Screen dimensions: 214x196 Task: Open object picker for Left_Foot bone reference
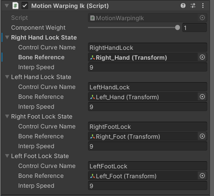(202, 176)
